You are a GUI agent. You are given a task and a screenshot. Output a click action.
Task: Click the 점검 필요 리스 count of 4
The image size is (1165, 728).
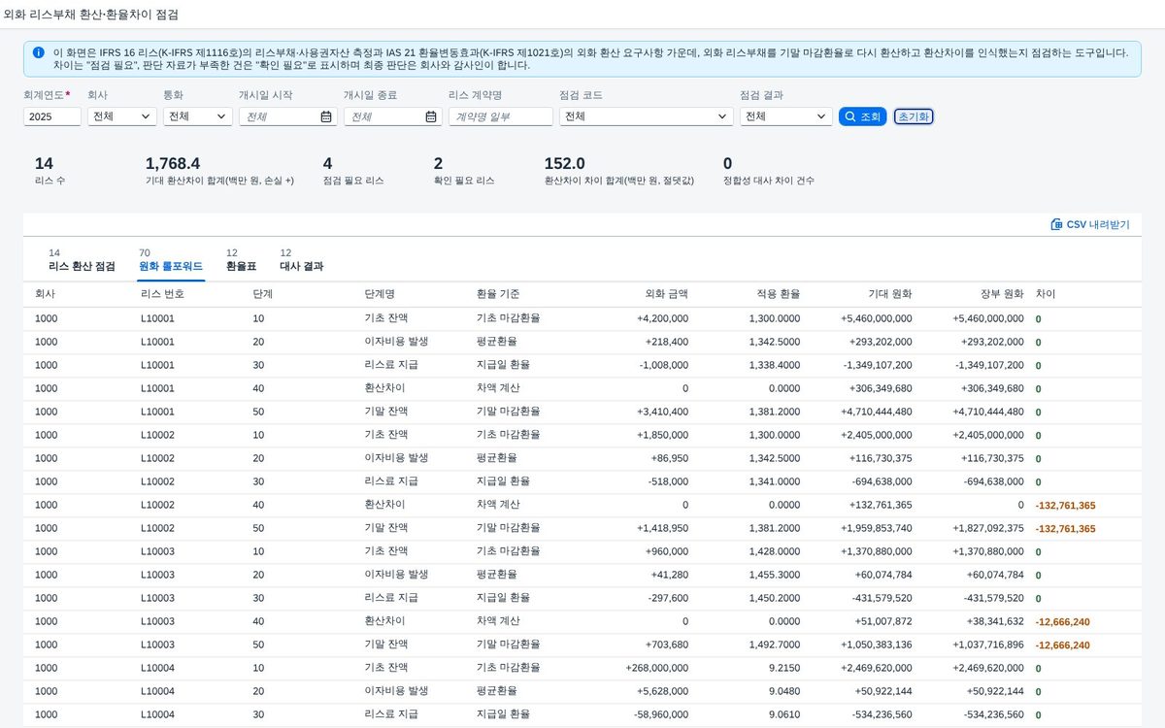click(x=327, y=163)
